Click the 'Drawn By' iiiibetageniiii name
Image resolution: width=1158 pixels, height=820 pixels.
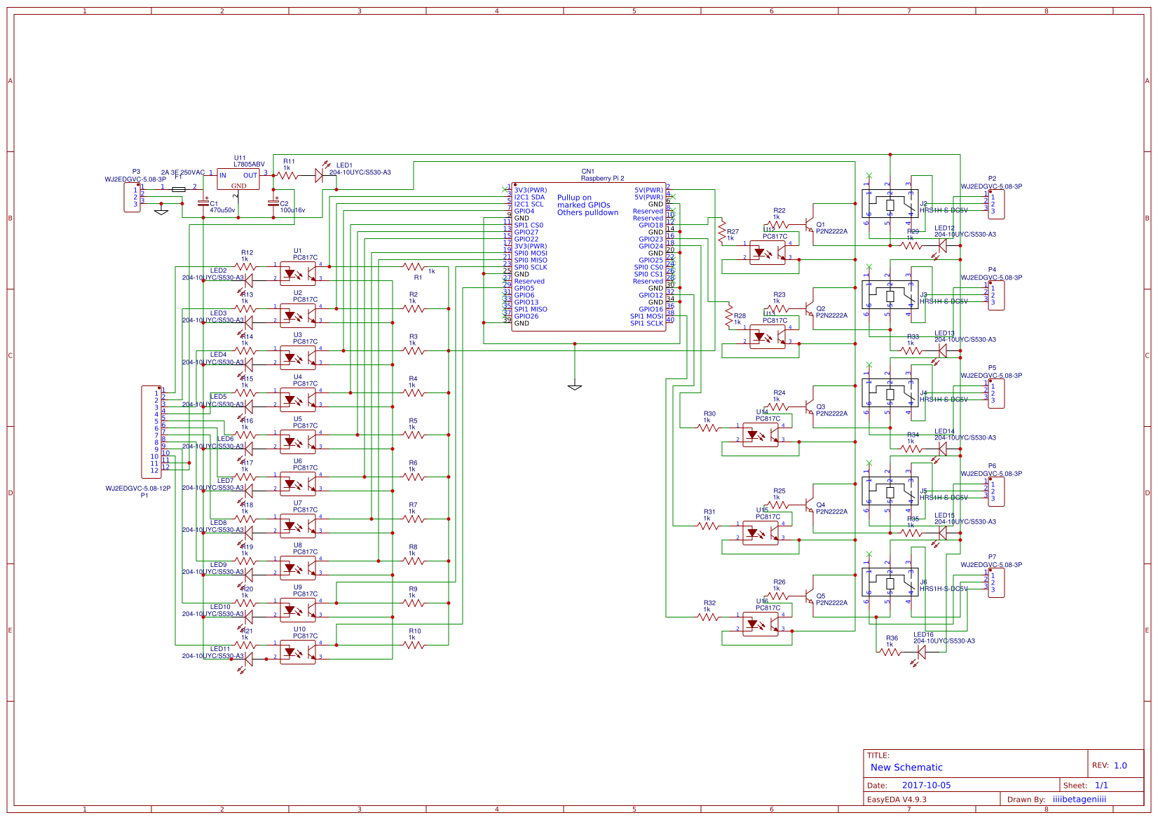point(1079,799)
